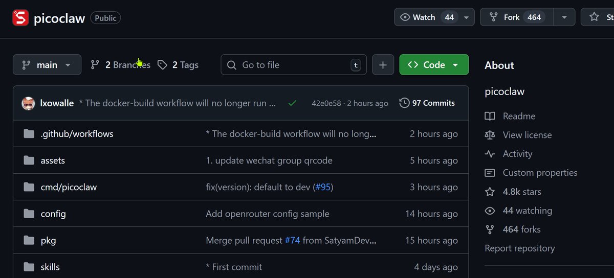Click the skills folder icon
Image resolution: width=614 pixels, height=278 pixels.
[29, 267]
